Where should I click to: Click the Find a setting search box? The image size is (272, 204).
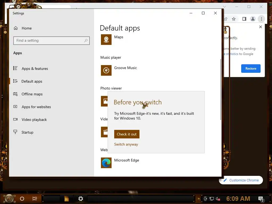(x=52, y=41)
